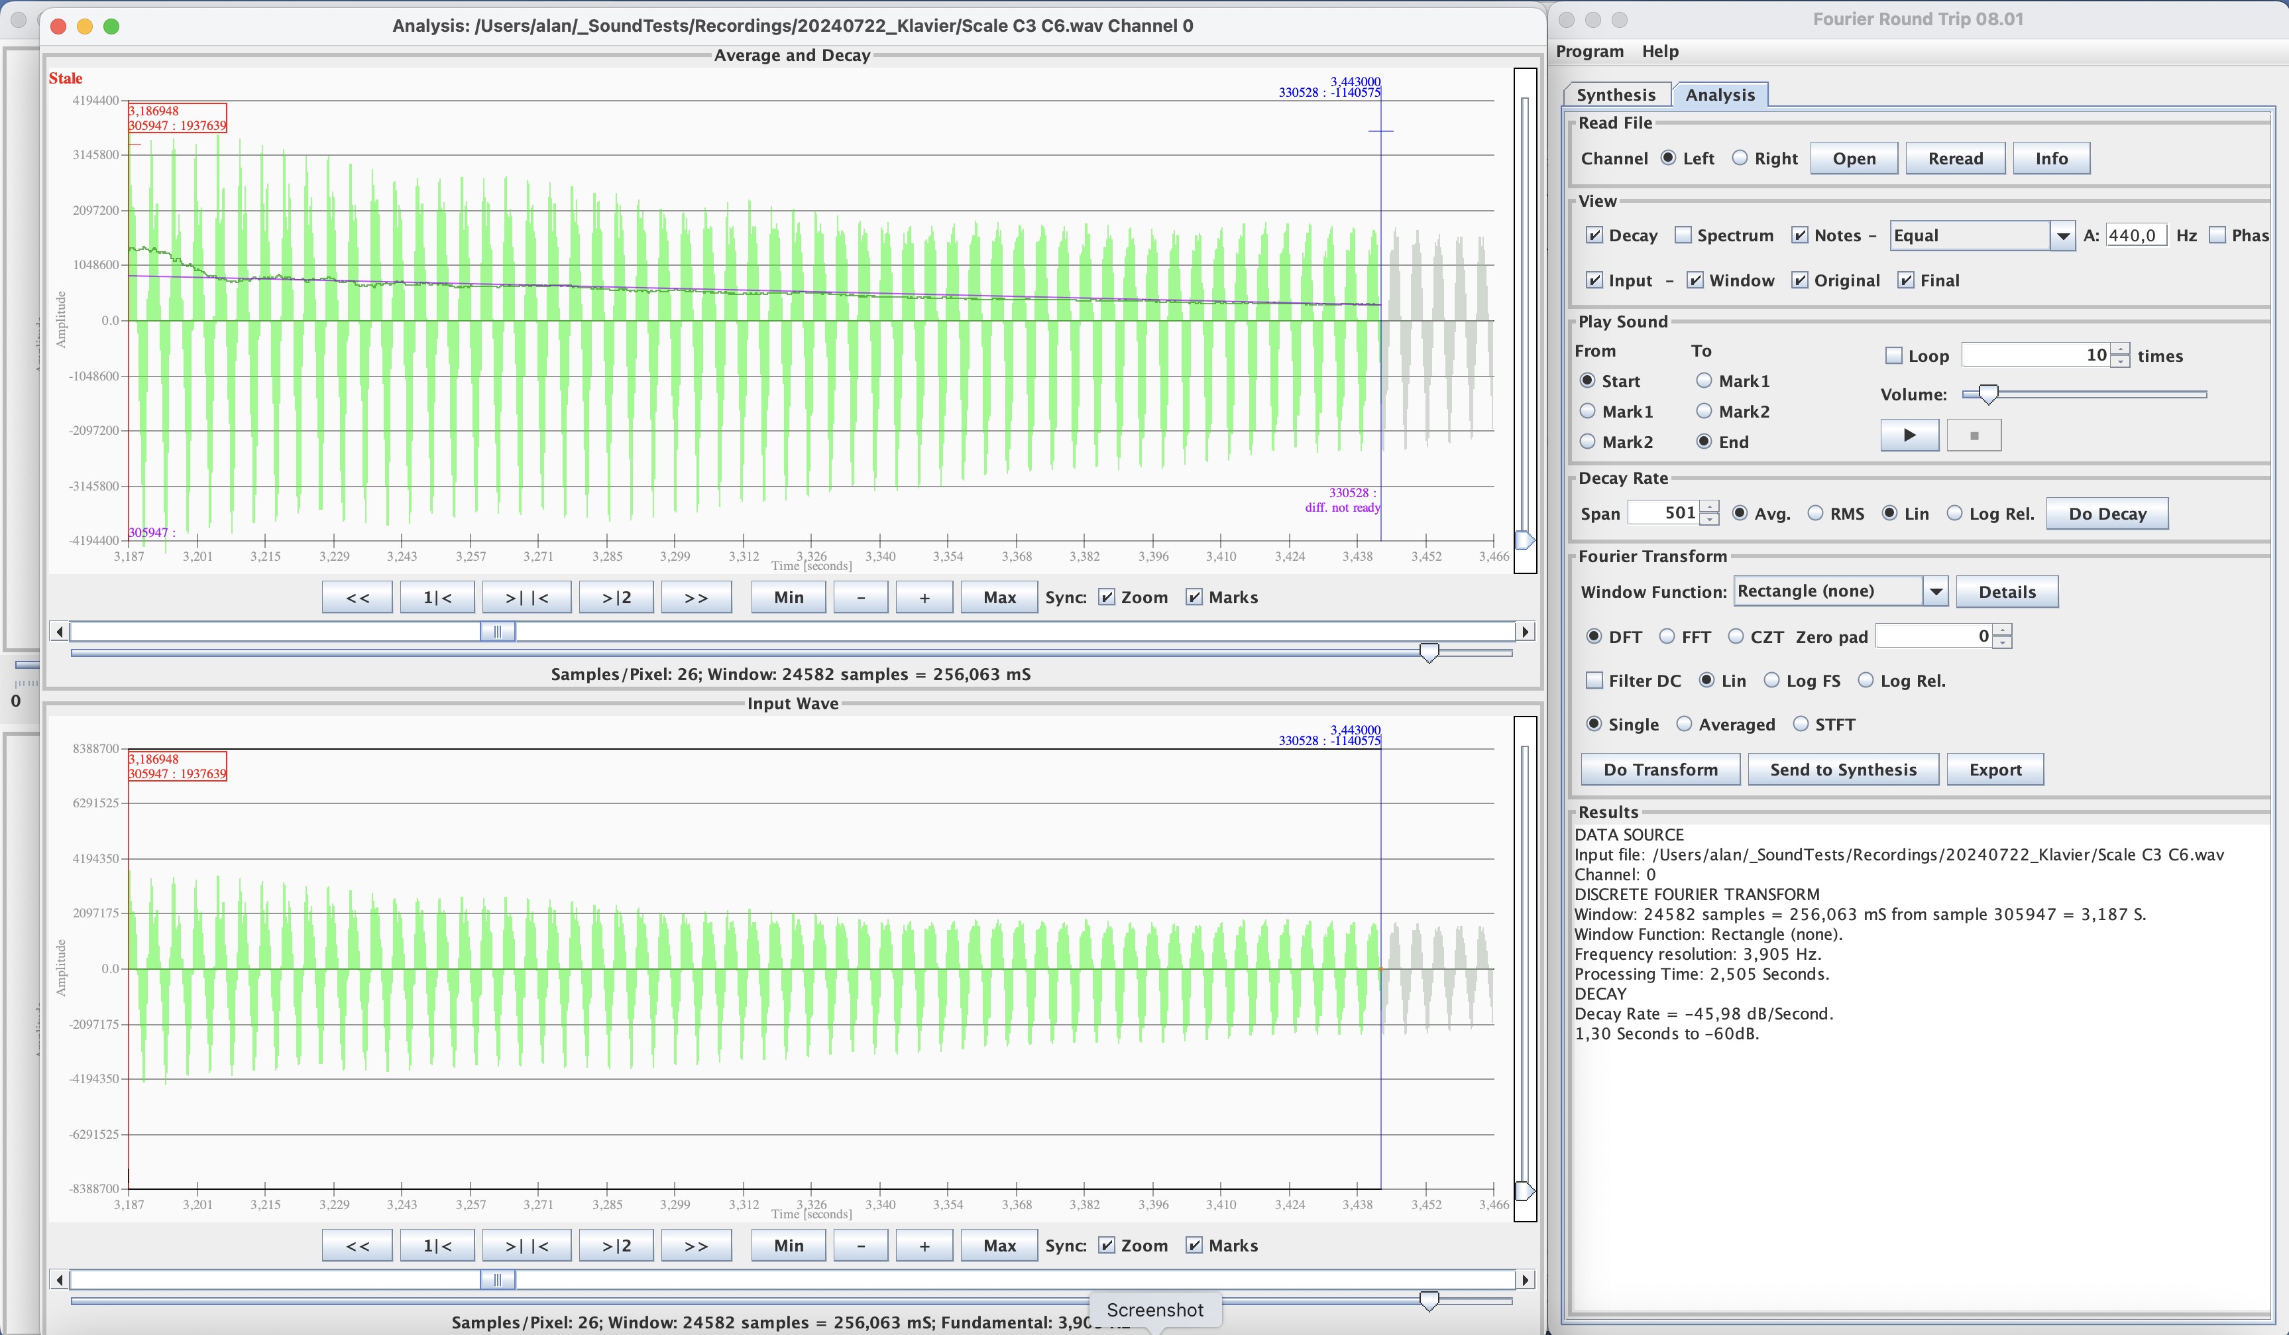The image size is (2289, 1335).
Task: Toggle the Filter DC checkbox
Action: (x=1594, y=681)
